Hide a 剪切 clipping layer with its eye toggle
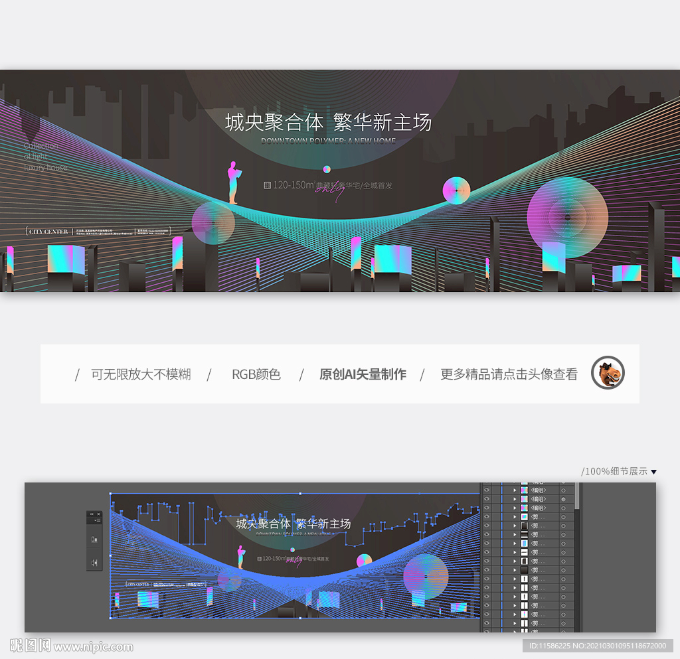This screenshot has width=680, height=659. pos(487,517)
